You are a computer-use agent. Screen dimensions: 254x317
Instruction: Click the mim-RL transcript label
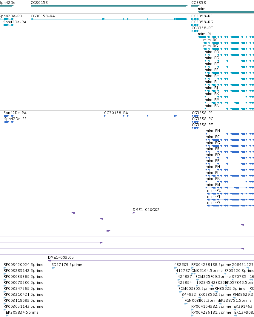click(205, 34)
